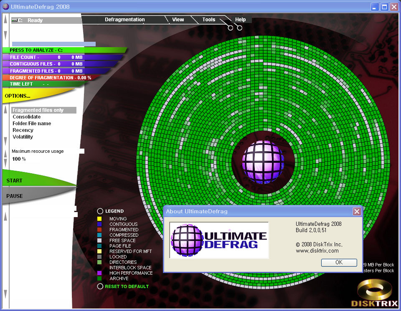The image size is (401, 311).
Task: Open the Help menu
Action: point(241,20)
